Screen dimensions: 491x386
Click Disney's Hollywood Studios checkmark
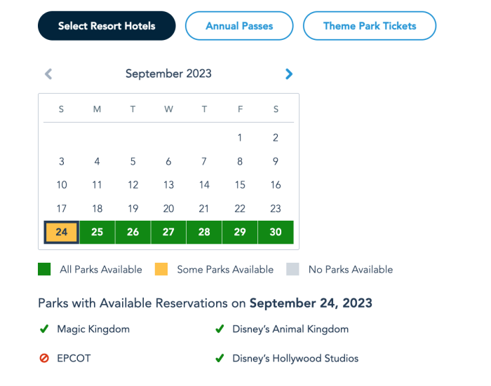220,359
